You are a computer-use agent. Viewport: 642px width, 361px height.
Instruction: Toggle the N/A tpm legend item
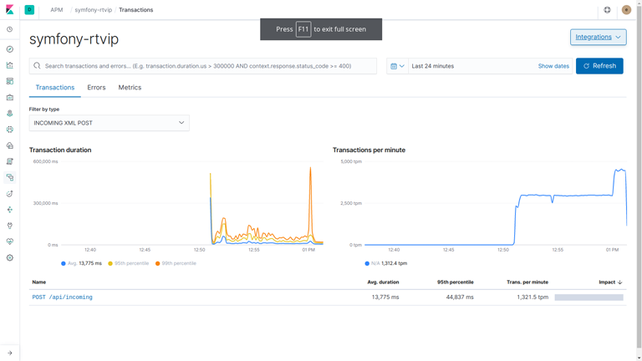[x=385, y=263]
